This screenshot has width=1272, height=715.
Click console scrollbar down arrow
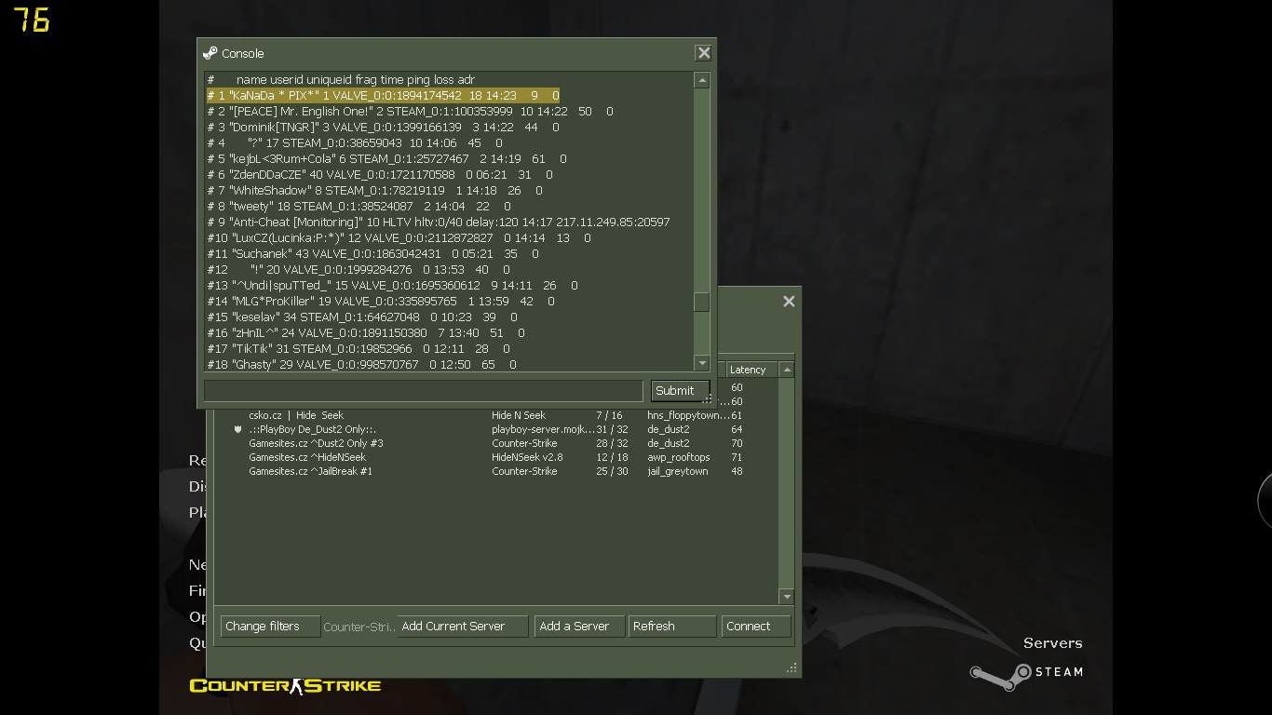[x=702, y=363]
